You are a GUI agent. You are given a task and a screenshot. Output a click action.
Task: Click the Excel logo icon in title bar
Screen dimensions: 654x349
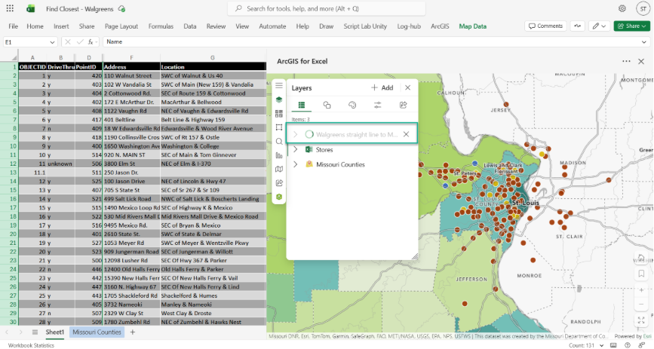pyautogui.click(x=30, y=8)
